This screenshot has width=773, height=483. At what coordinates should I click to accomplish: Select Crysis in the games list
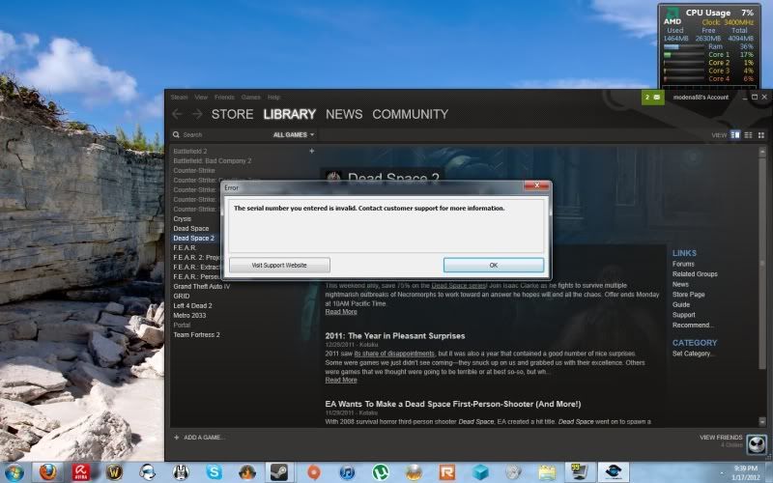pyautogui.click(x=182, y=219)
